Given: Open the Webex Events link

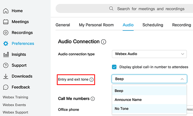Looking at the screenshot, I should 14,105.
